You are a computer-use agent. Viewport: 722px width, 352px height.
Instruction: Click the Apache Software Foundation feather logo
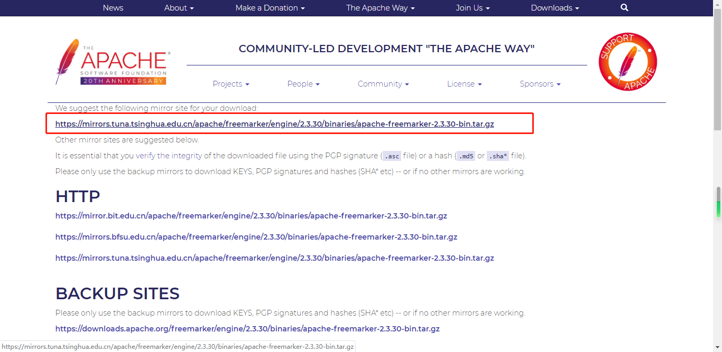click(112, 62)
